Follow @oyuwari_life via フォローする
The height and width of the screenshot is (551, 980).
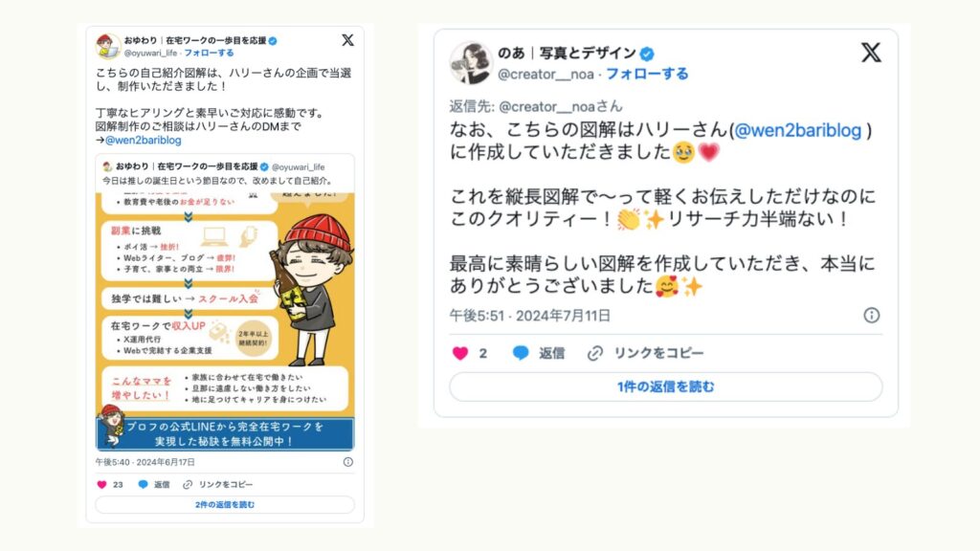pyautogui.click(x=209, y=54)
